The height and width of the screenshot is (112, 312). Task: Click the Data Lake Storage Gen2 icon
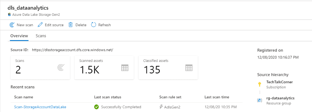pos(9,15)
